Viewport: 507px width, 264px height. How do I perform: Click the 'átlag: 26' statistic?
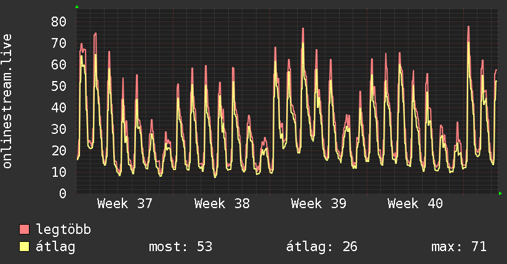[x=322, y=247]
